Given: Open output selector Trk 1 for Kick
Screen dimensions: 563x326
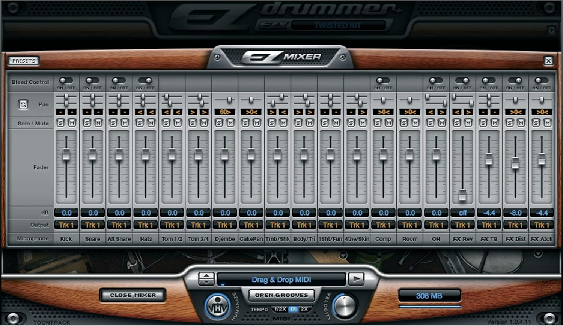Looking at the screenshot, I should 66,225.
